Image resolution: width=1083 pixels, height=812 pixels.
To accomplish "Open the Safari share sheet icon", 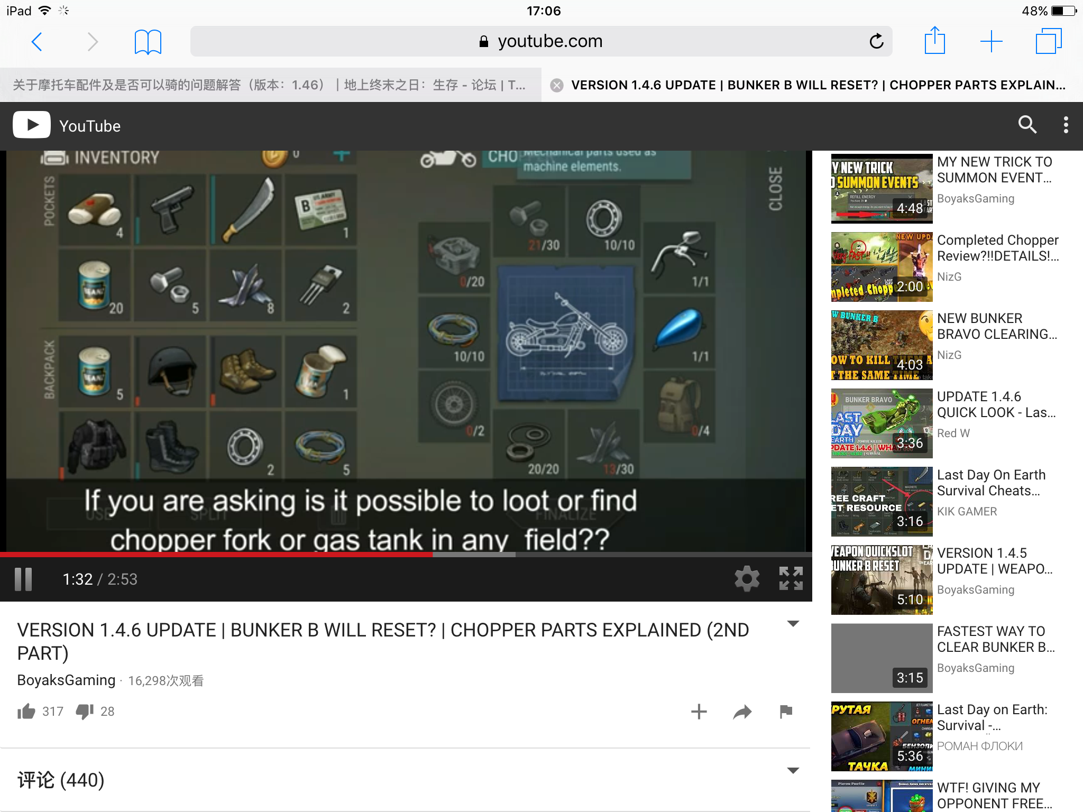I will 935,40.
